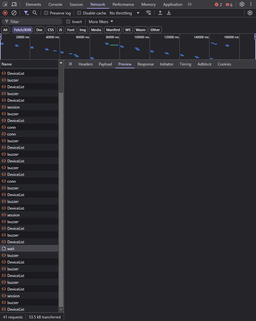
Task: Toggle the All request type filter
Action: (5, 30)
